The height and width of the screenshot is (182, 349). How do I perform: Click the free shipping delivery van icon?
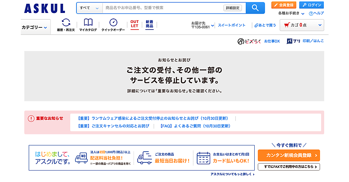pos(81,158)
